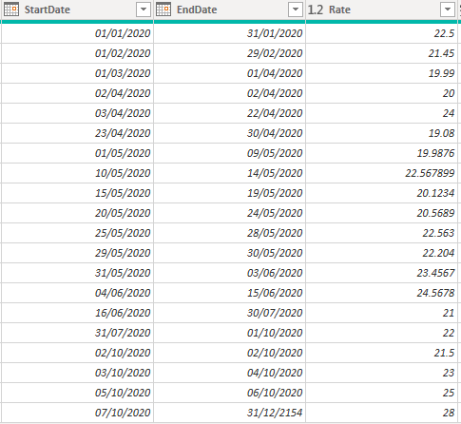Viewport: 461px width, 424px height.
Task: Select the StartDate column header
Action: (x=77, y=10)
